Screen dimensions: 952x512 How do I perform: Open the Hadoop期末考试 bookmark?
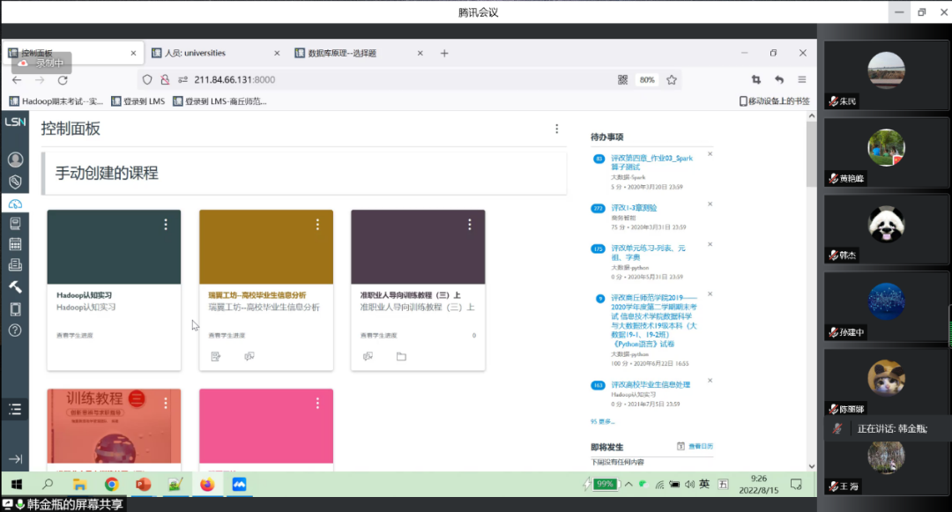click(56, 101)
